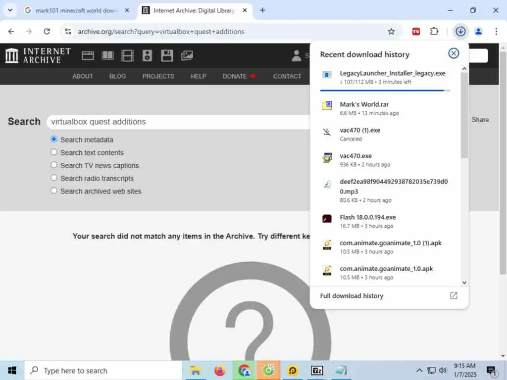507x380 pixels.
Task: Click the red TV extension icon
Action: point(416,31)
